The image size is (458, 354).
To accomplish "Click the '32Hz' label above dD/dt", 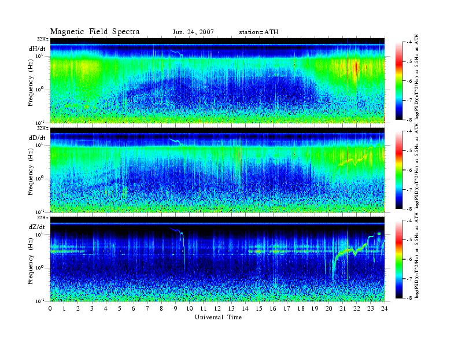I will 43,128.
